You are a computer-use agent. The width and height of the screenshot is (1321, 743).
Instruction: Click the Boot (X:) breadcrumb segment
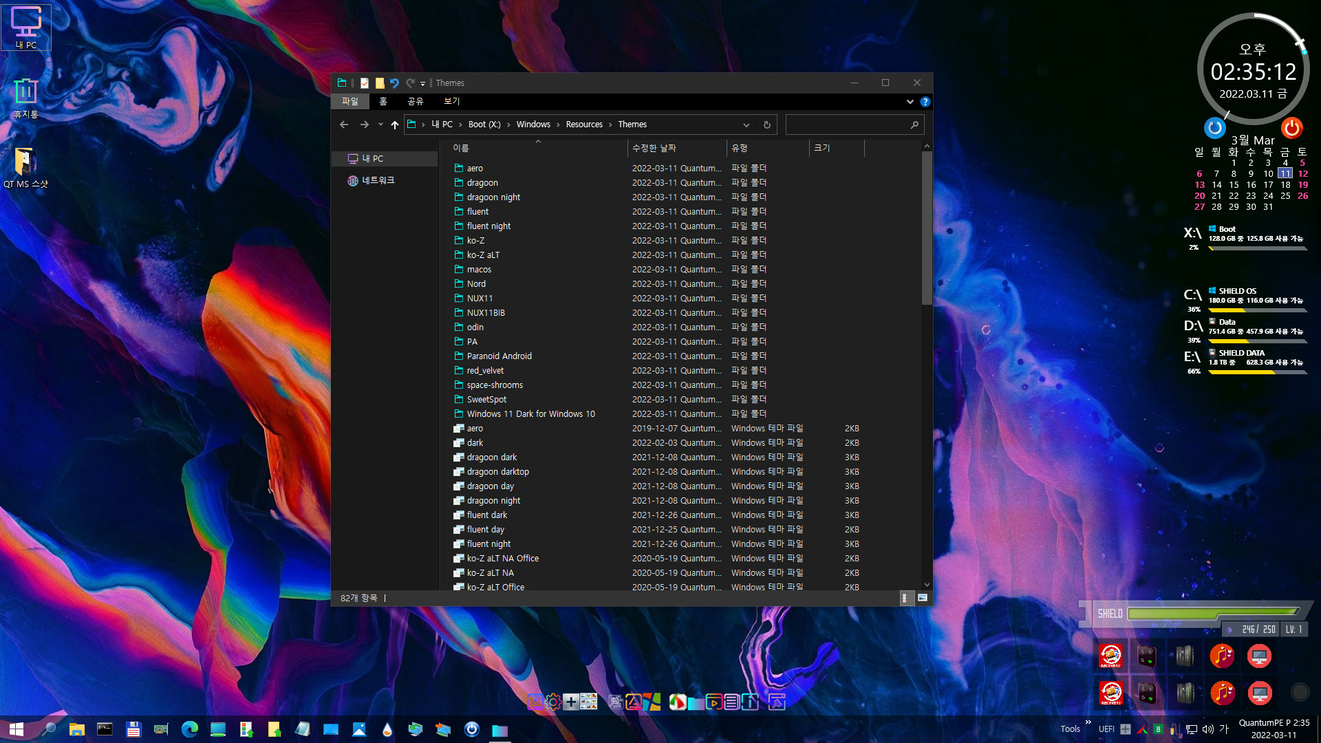tap(484, 125)
